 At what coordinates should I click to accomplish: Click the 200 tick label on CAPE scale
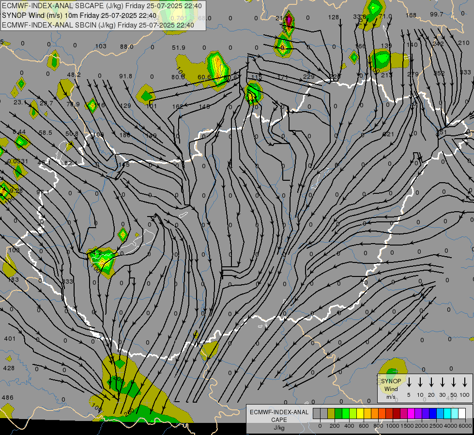click(335, 426)
